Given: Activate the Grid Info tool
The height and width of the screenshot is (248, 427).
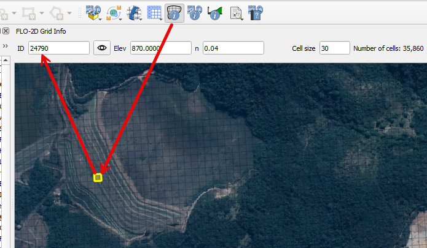Looking at the screenshot, I should [174, 12].
